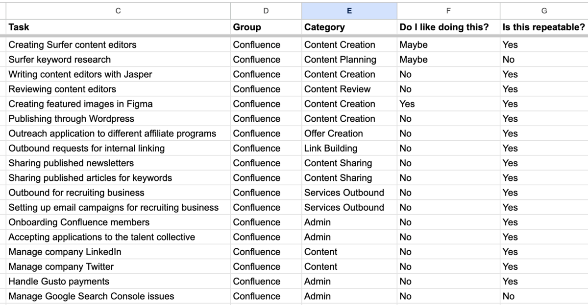Screen dimensions: 588x305
Task: Select column D header
Action: [x=266, y=11]
